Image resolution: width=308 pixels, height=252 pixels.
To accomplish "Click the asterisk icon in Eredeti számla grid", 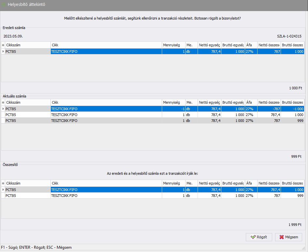I will (3, 45).
